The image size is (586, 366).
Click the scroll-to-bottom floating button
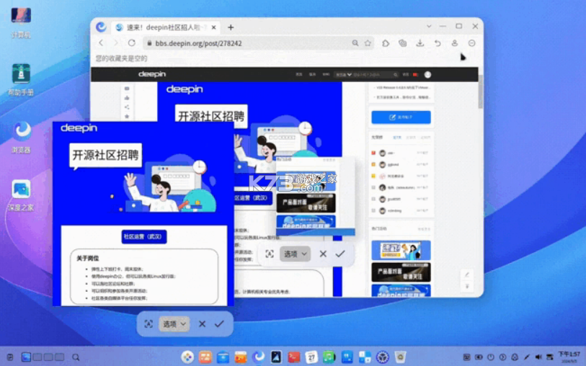click(467, 287)
